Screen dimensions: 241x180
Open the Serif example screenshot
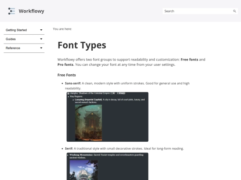108,166
